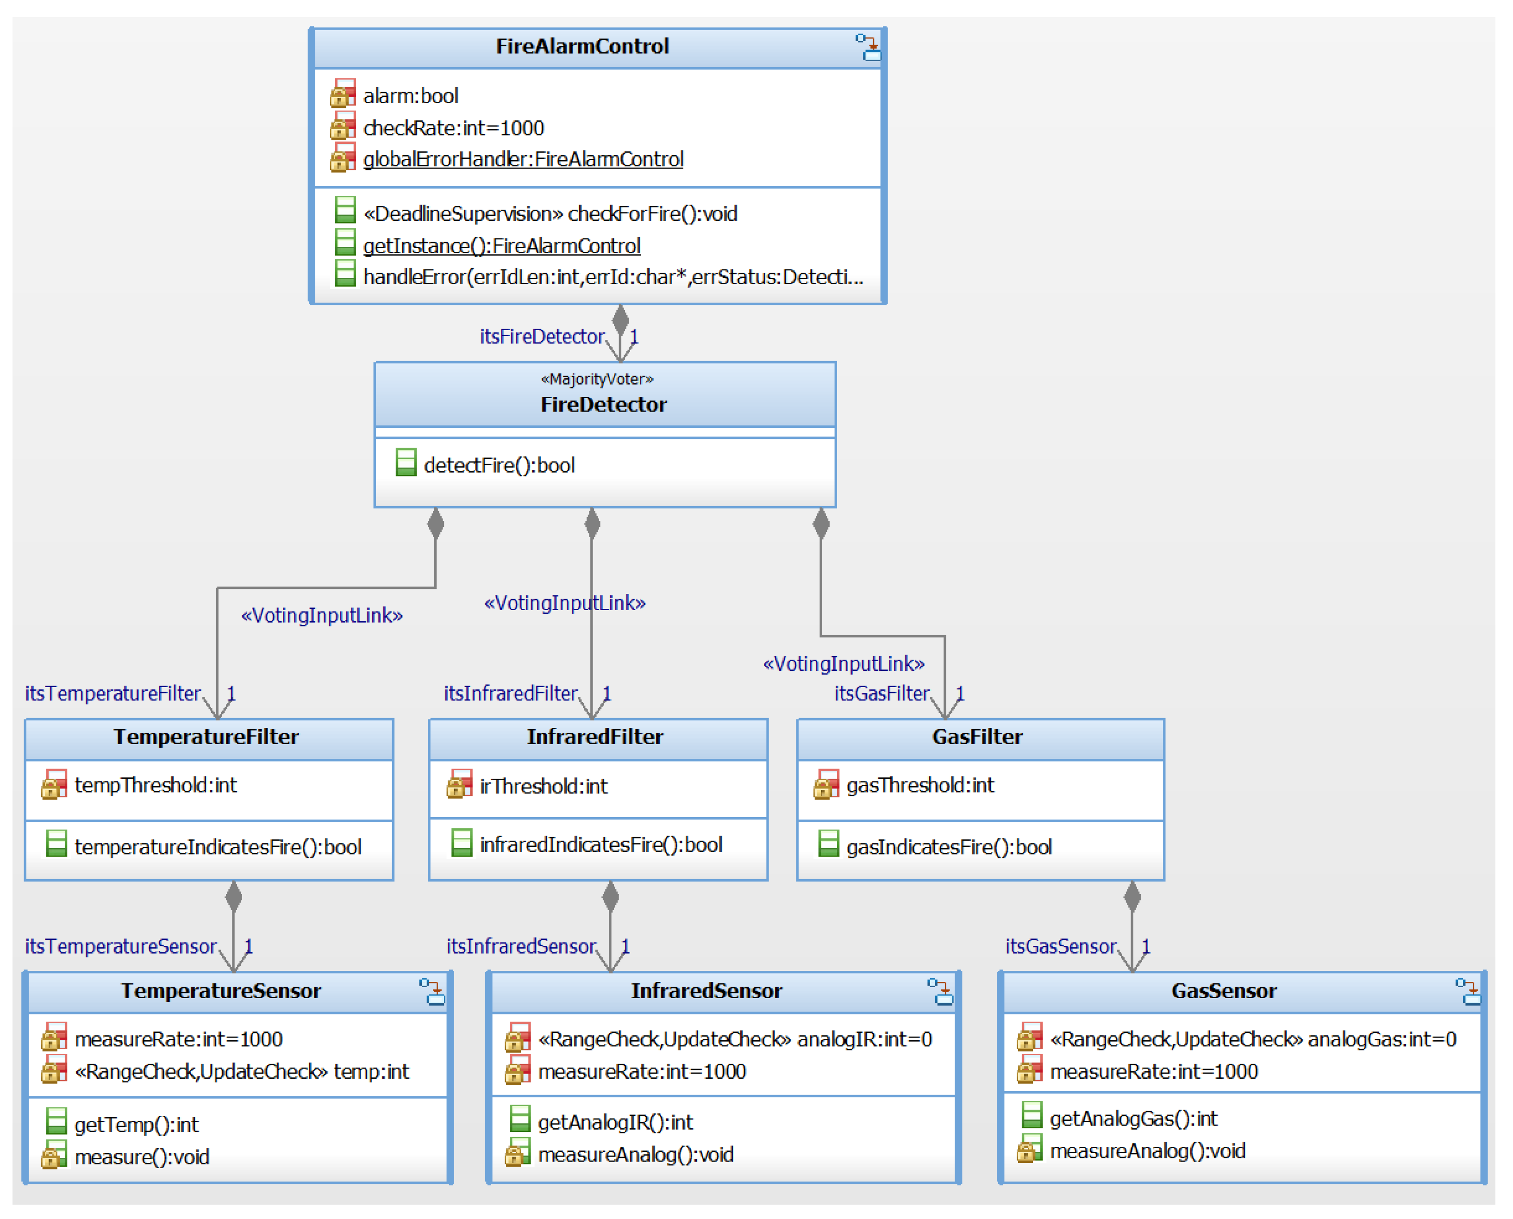Viewport: 1513px width, 1219px height.
Task: Click the attribute icon next to gasThreshold:int
Action: [826, 784]
